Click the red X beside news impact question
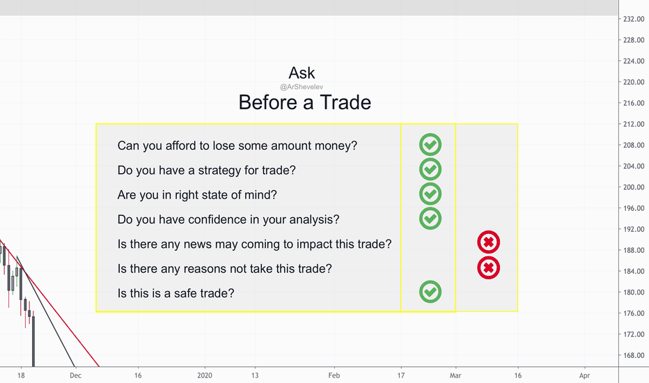649x383 pixels. click(x=488, y=242)
